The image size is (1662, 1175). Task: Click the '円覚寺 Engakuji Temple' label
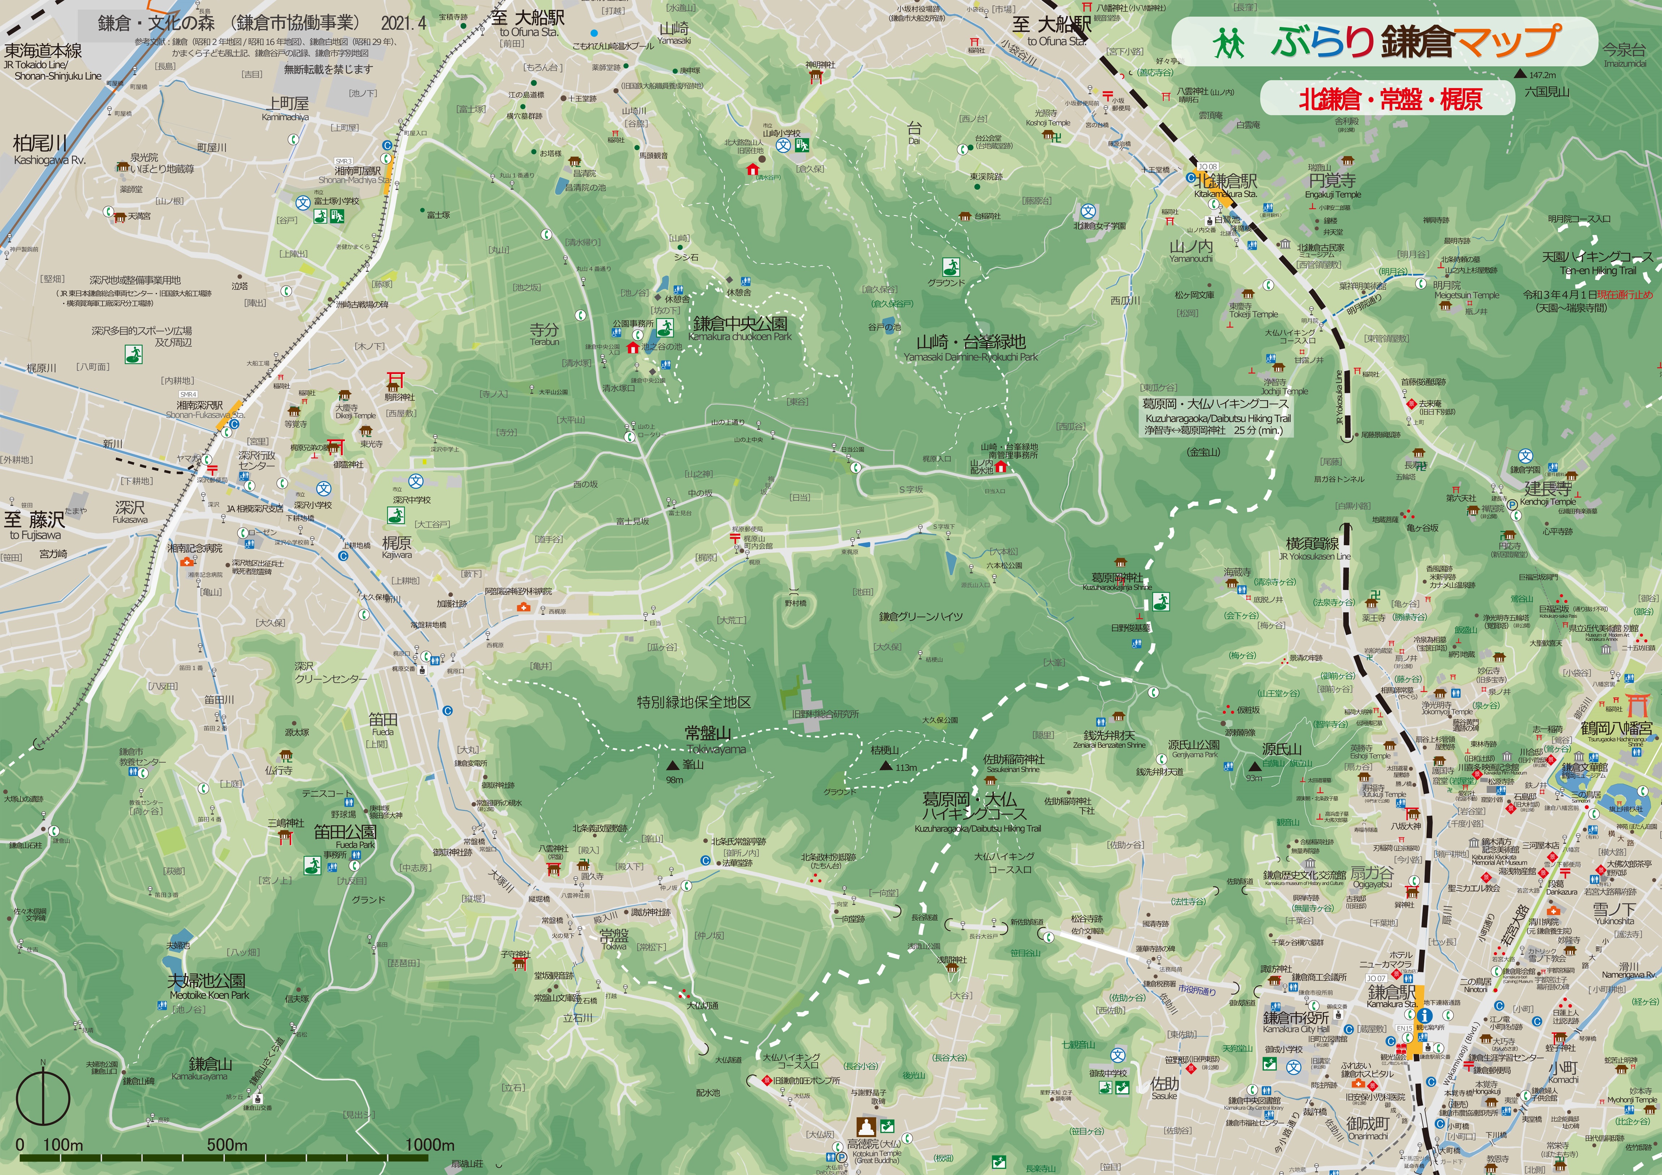coord(1332,185)
